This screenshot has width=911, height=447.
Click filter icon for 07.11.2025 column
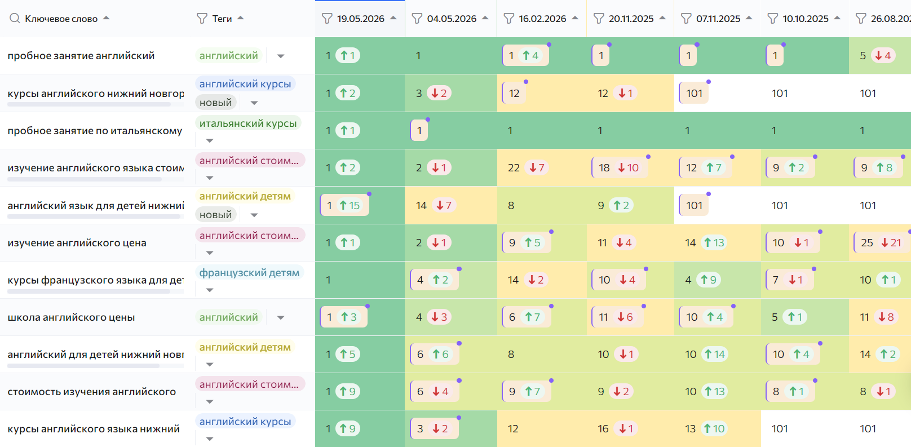686,19
